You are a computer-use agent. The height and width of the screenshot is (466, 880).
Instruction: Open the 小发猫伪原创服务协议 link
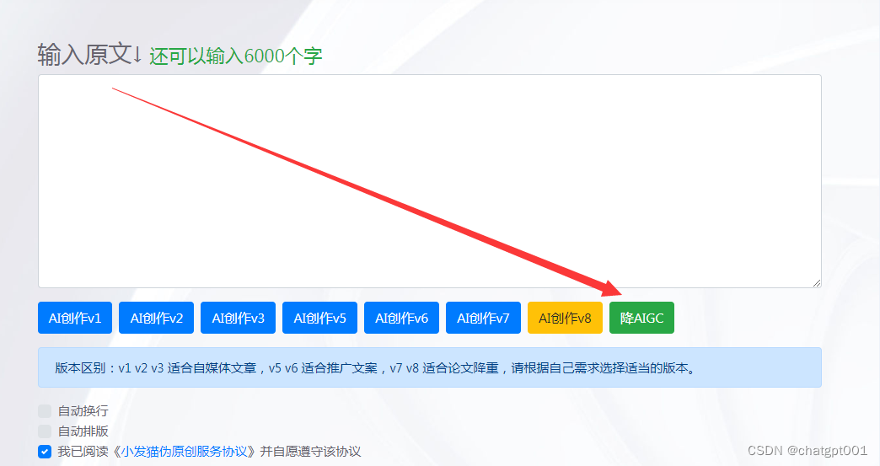184,452
